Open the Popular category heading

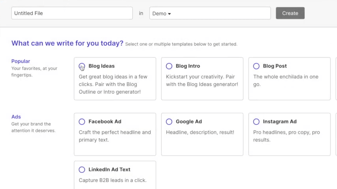point(21,61)
